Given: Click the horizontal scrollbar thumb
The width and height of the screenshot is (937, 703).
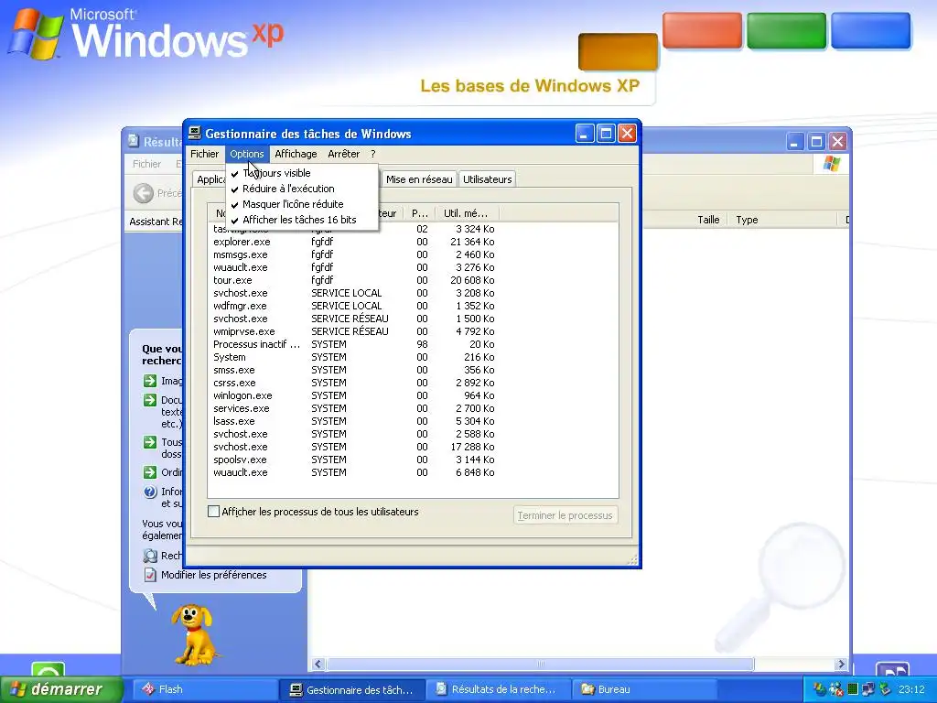Looking at the screenshot, I should click(540, 665).
